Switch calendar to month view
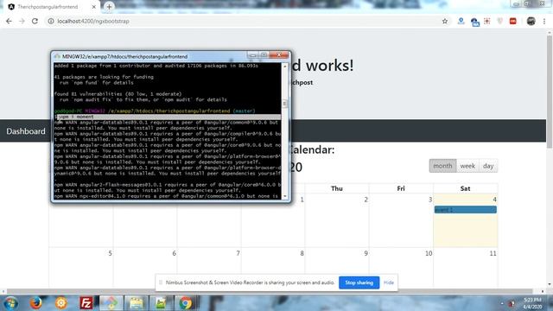 442,166
